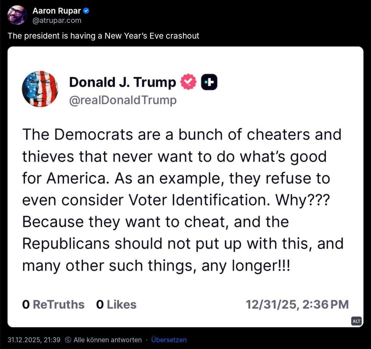371x349 pixels.
Task: Open Aaron Rupar's profile avatar
Action: [x=17, y=15]
